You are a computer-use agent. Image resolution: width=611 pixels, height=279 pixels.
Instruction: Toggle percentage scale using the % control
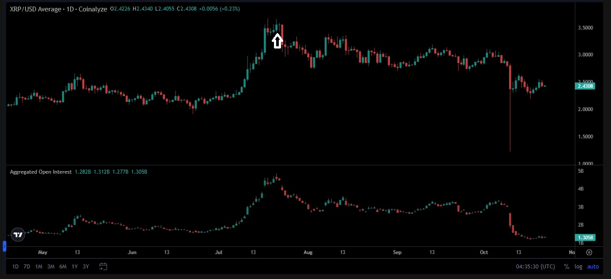(x=566, y=266)
